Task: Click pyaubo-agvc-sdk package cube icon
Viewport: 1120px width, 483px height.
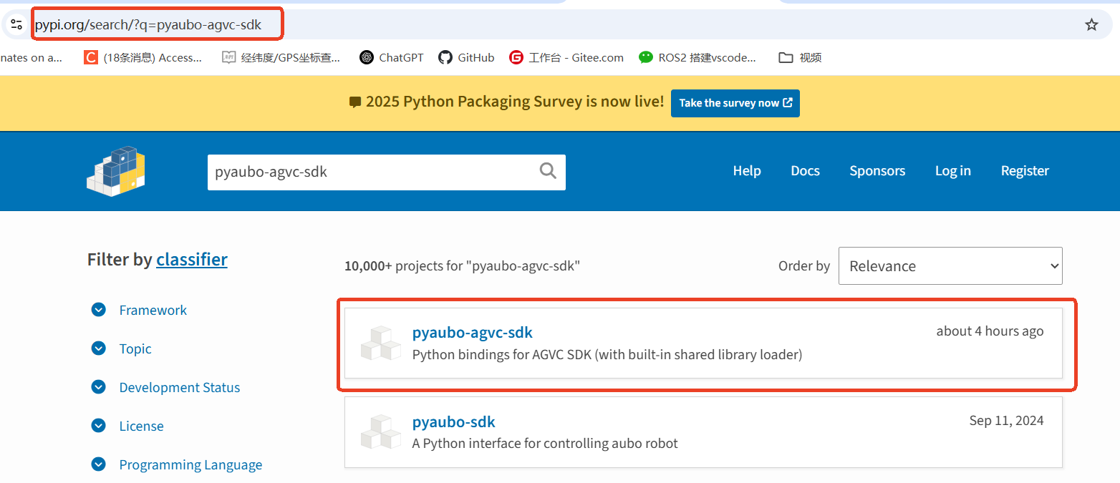Action: point(380,343)
